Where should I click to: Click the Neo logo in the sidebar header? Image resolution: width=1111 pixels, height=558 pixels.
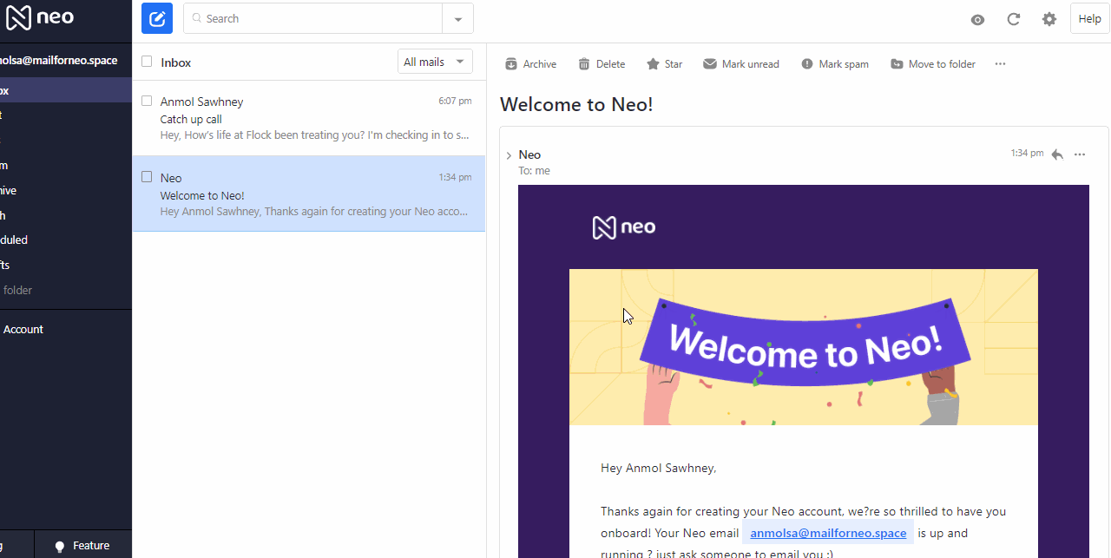click(x=40, y=17)
